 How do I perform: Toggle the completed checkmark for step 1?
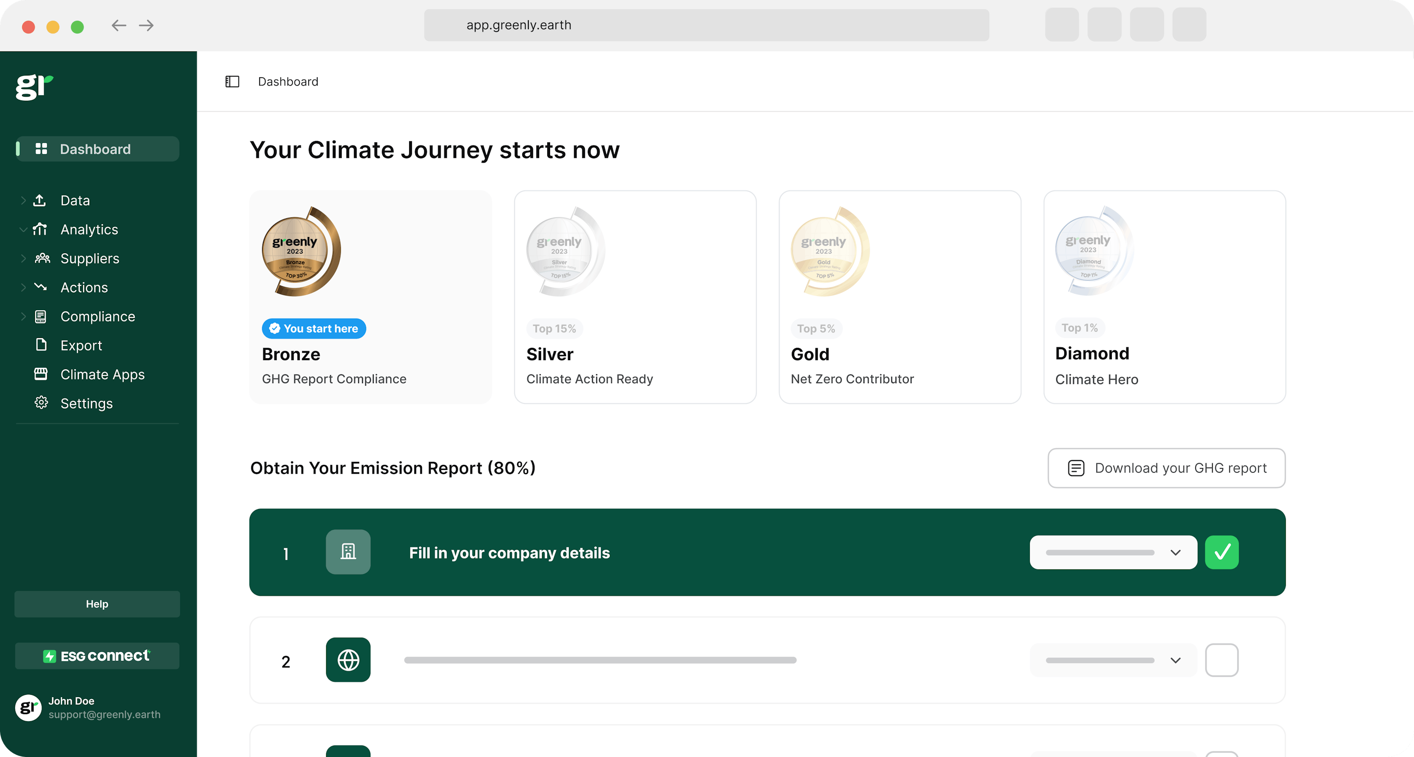click(1222, 552)
